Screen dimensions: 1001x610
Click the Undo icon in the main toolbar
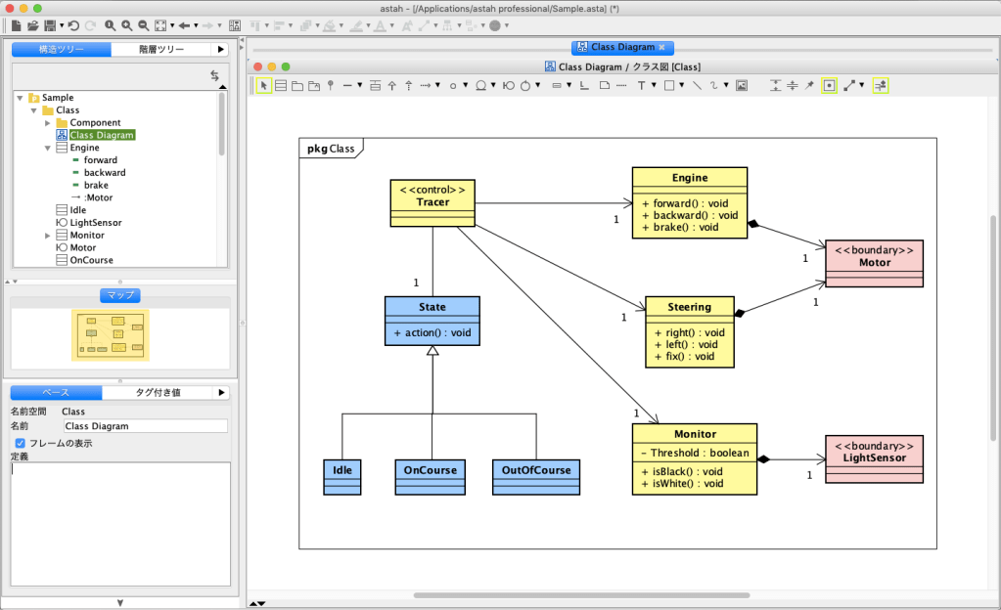coord(75,25)
